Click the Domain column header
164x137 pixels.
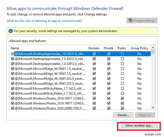(x=94, y=48)
